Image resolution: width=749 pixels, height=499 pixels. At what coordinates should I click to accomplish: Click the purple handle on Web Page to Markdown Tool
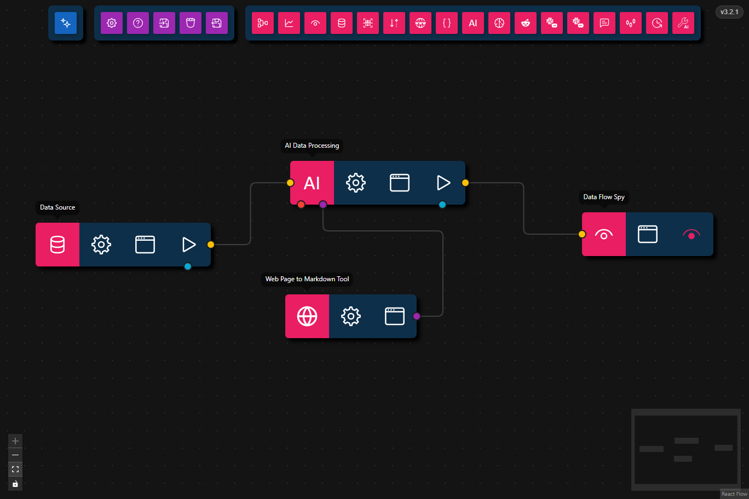coord(417,316)
